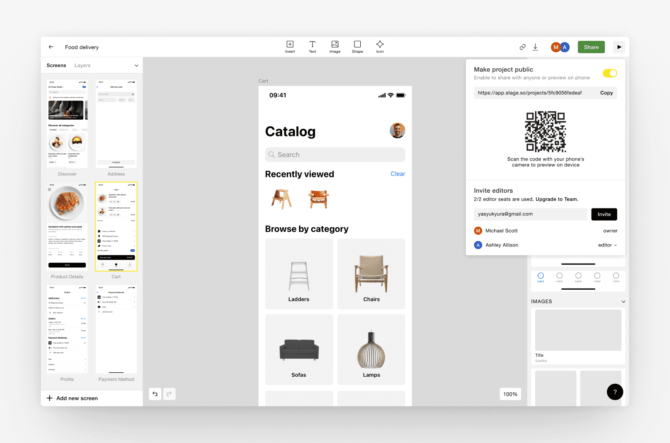Toggle off Make project public switch
This screenshot has width=670, height=443.
tap(610, 73)
